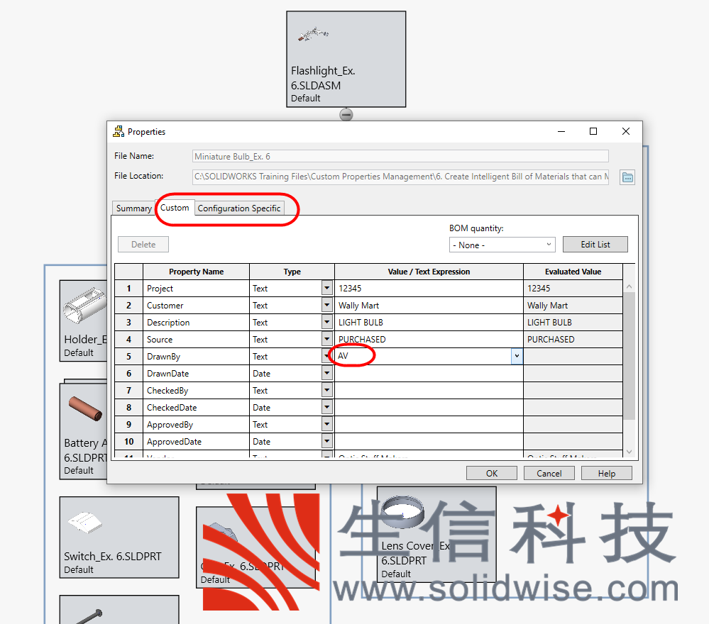
Task: Click the value cell showing 12345
Action: coord(429,289)
